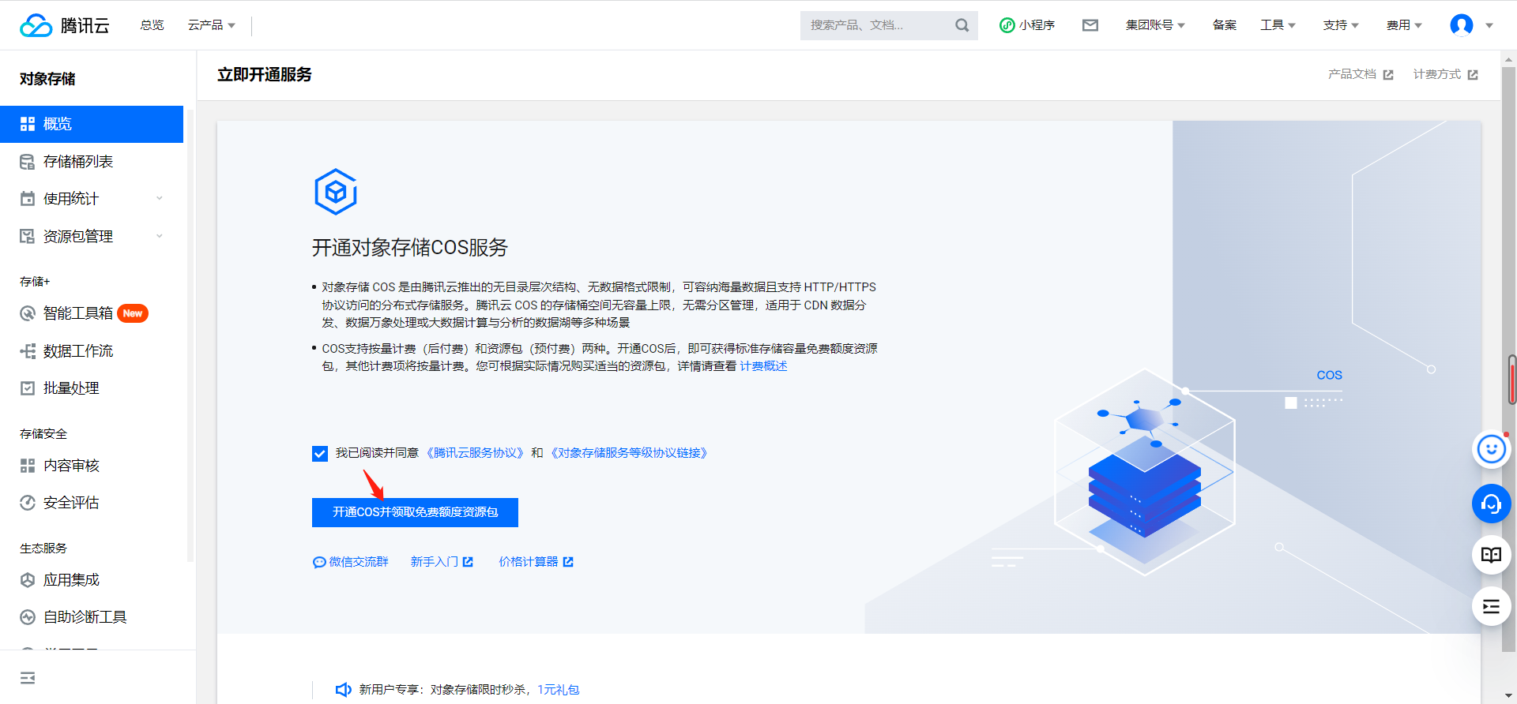This screenshot has width=1517, height=704.
Task: Open the 小程序 mini program link
Action: click(x=1027, y=25)
